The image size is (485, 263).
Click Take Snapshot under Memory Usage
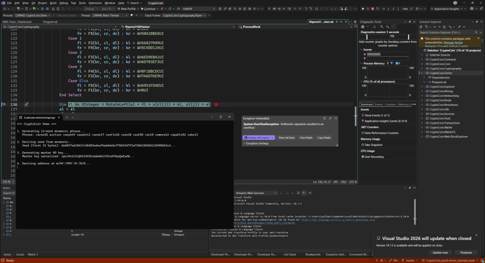click(371, 145)
